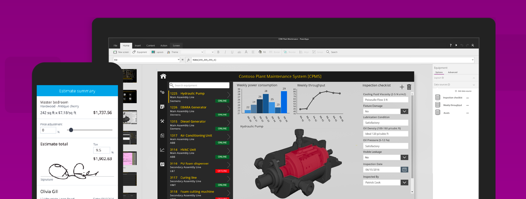Open the Inspection checklist data source icon
Screen dimensions: 526x199
click(438, 97)
